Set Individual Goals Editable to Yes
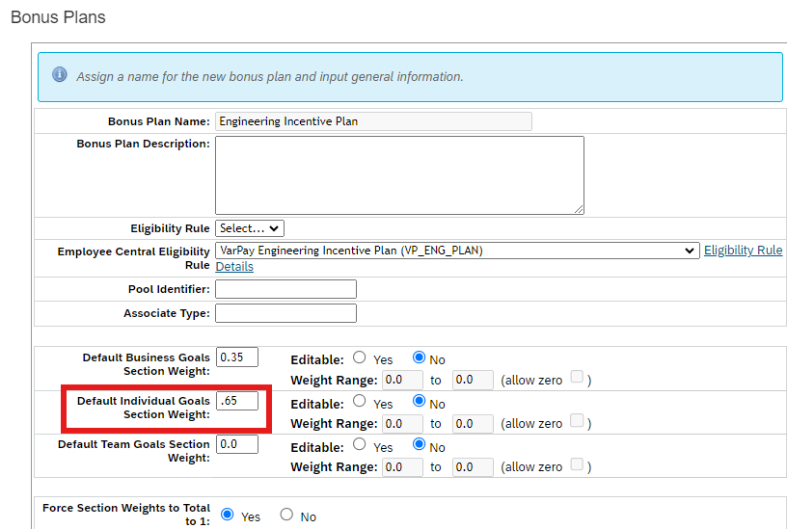 tap(360, 401)
